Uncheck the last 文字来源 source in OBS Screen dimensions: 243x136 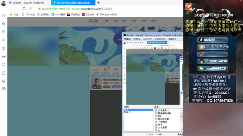pyautogui.click(x=156, y=128)
